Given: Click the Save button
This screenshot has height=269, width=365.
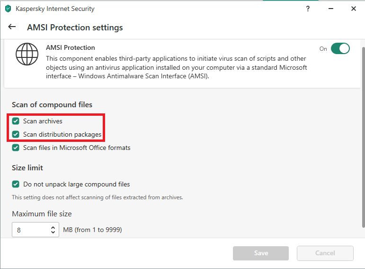Looking at the screenshot, I should [x=261, y=253].
